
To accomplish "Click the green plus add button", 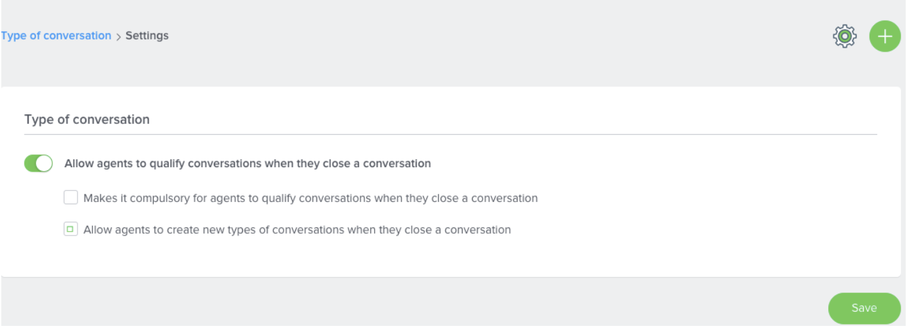I will 884,36.
